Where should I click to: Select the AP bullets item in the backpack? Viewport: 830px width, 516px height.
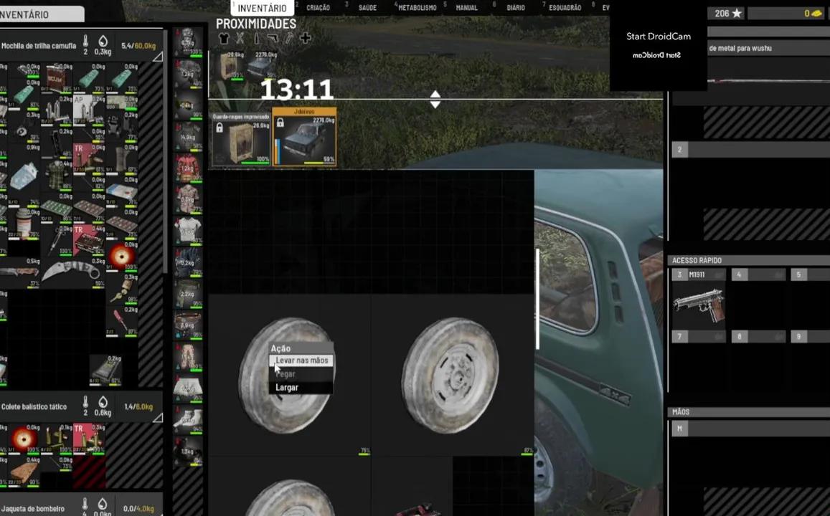pos(88,110)
